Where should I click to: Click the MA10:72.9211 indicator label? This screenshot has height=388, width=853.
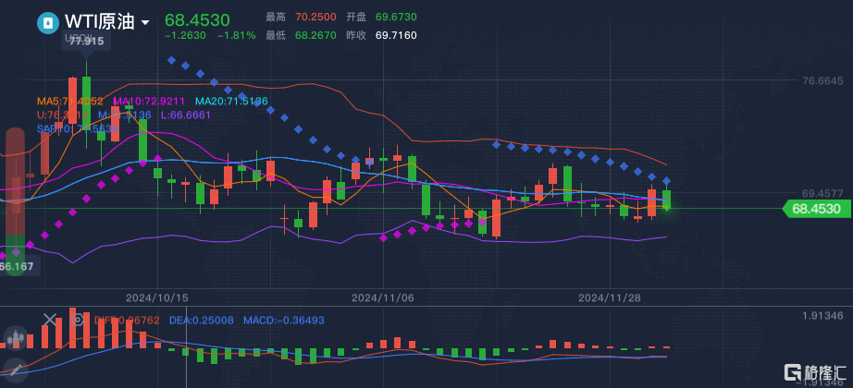pos(149,101)
